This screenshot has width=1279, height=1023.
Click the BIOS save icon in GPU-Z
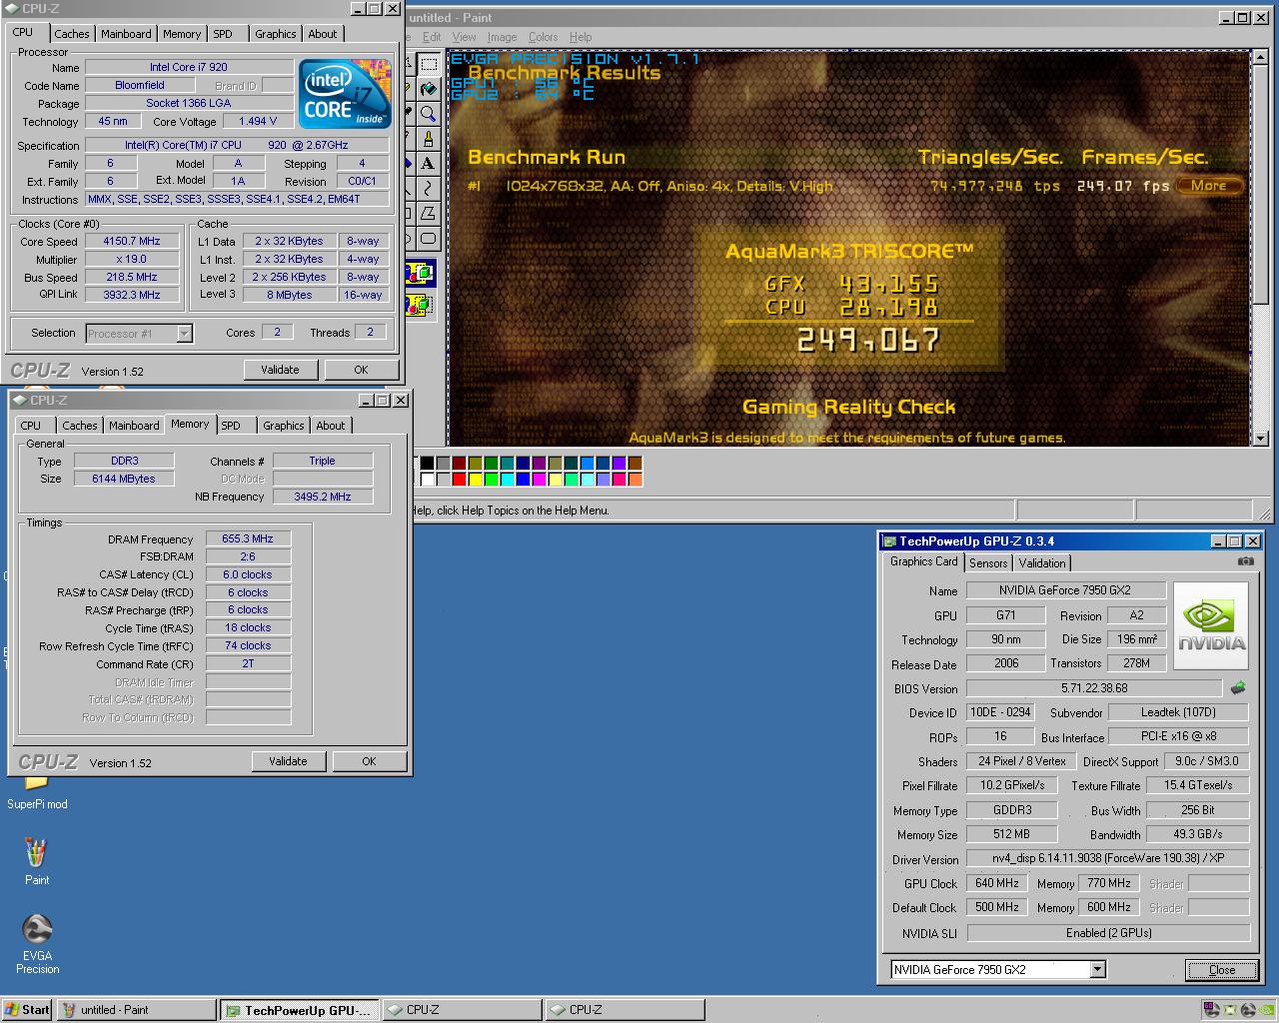click(1238, 688)
